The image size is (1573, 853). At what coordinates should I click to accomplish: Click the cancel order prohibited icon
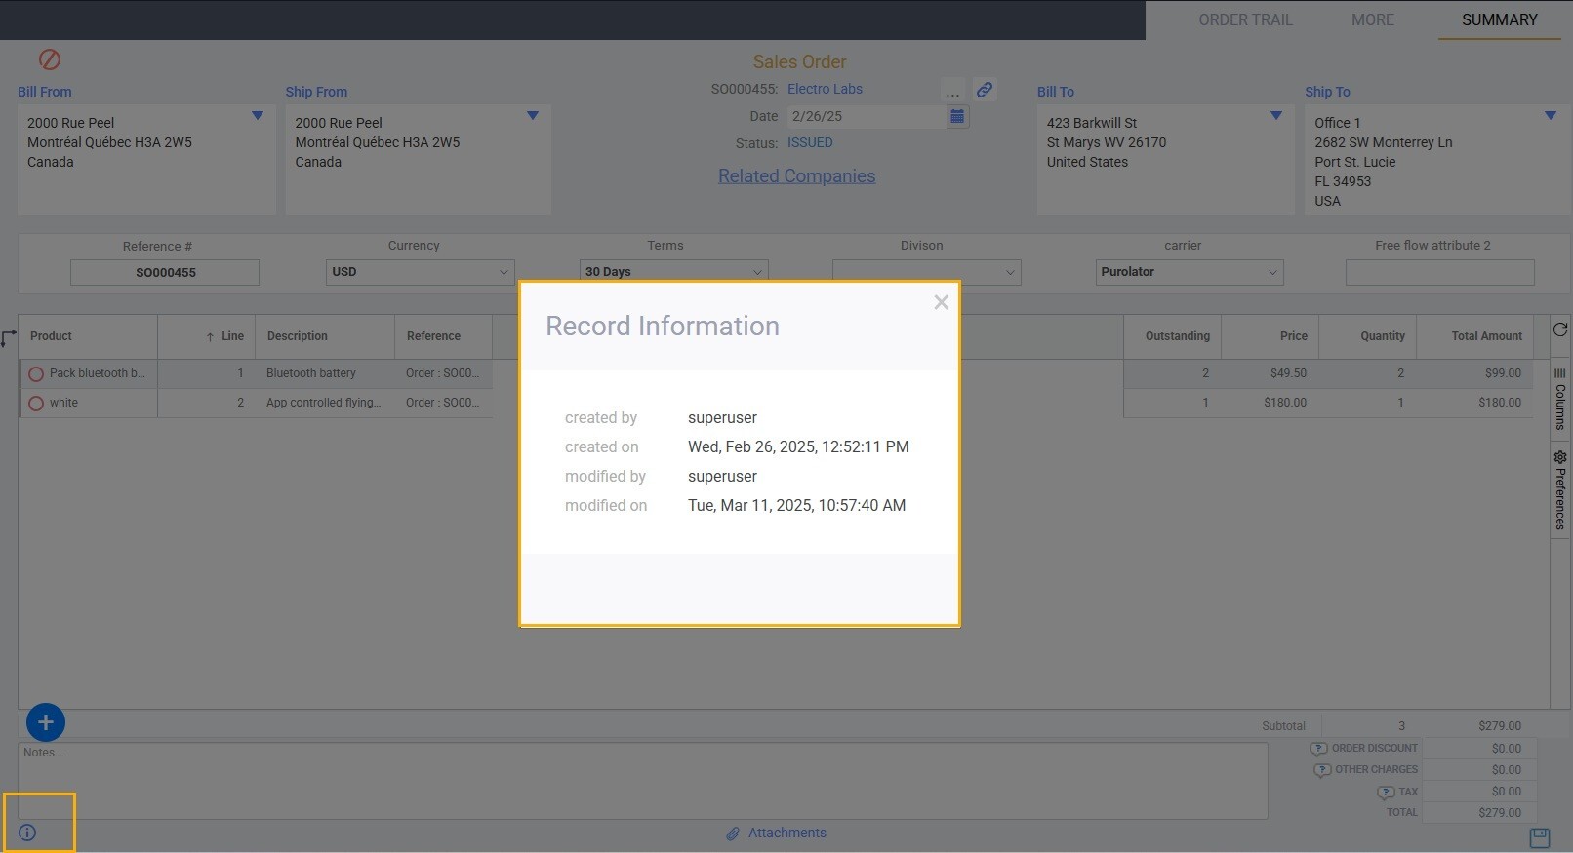tap(50, 59)
